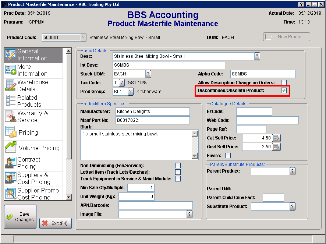Open Substitute Product lookup button

point(293,206)
